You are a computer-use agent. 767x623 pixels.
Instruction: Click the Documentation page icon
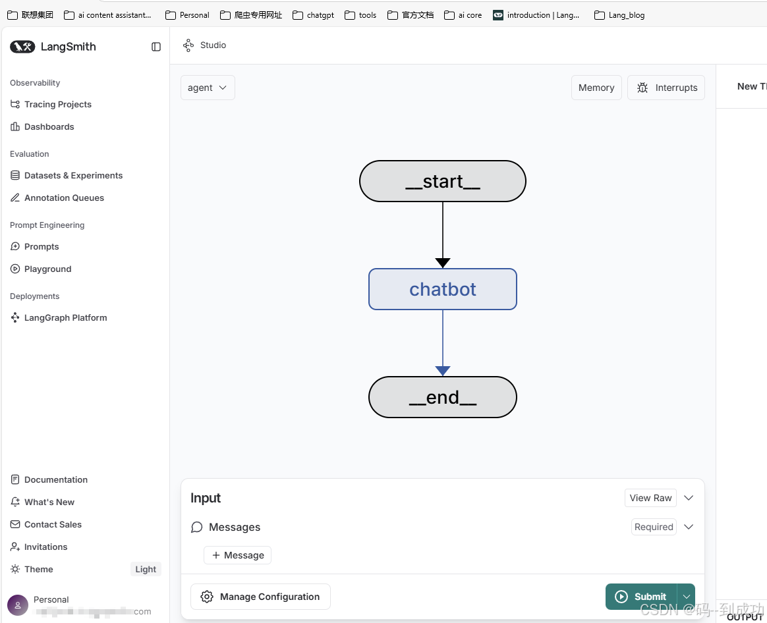click(x=15, y=479)
